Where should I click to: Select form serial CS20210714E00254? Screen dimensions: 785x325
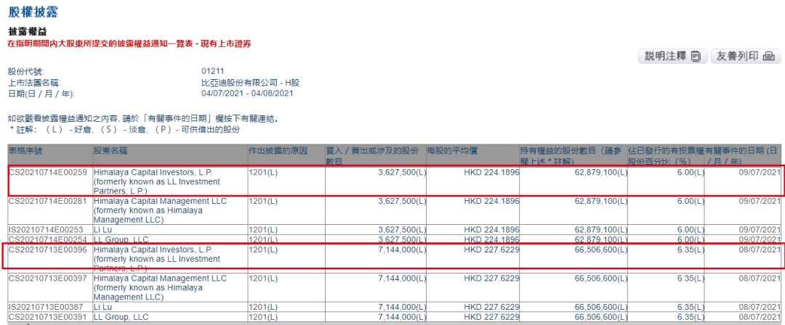pos(48,239)
